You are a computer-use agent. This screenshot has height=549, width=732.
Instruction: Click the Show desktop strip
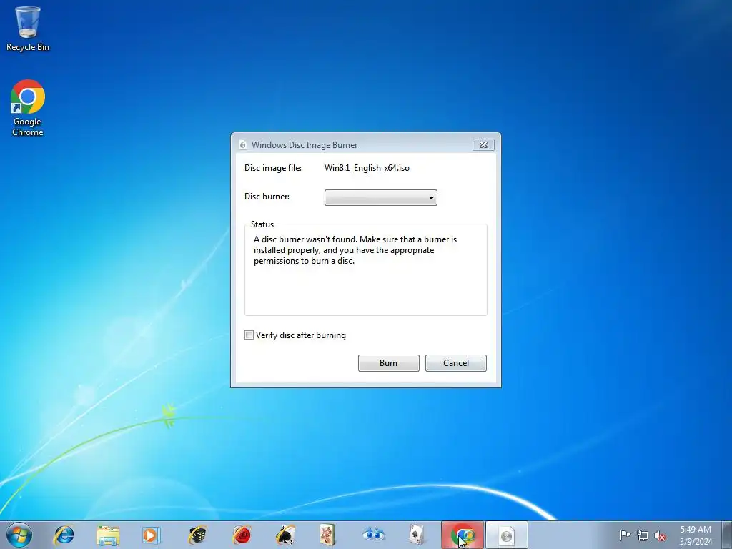tap(727, 535)
